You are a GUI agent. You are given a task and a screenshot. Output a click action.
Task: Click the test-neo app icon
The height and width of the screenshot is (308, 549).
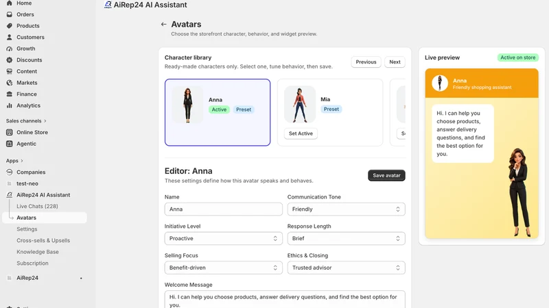[10, 183]
